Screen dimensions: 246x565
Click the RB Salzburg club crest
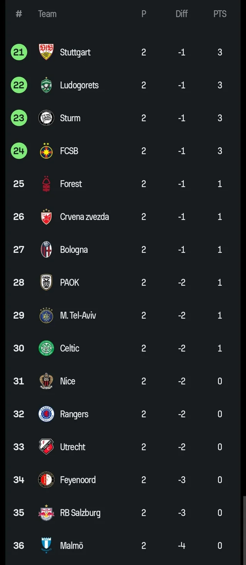(x=46, y=513)
